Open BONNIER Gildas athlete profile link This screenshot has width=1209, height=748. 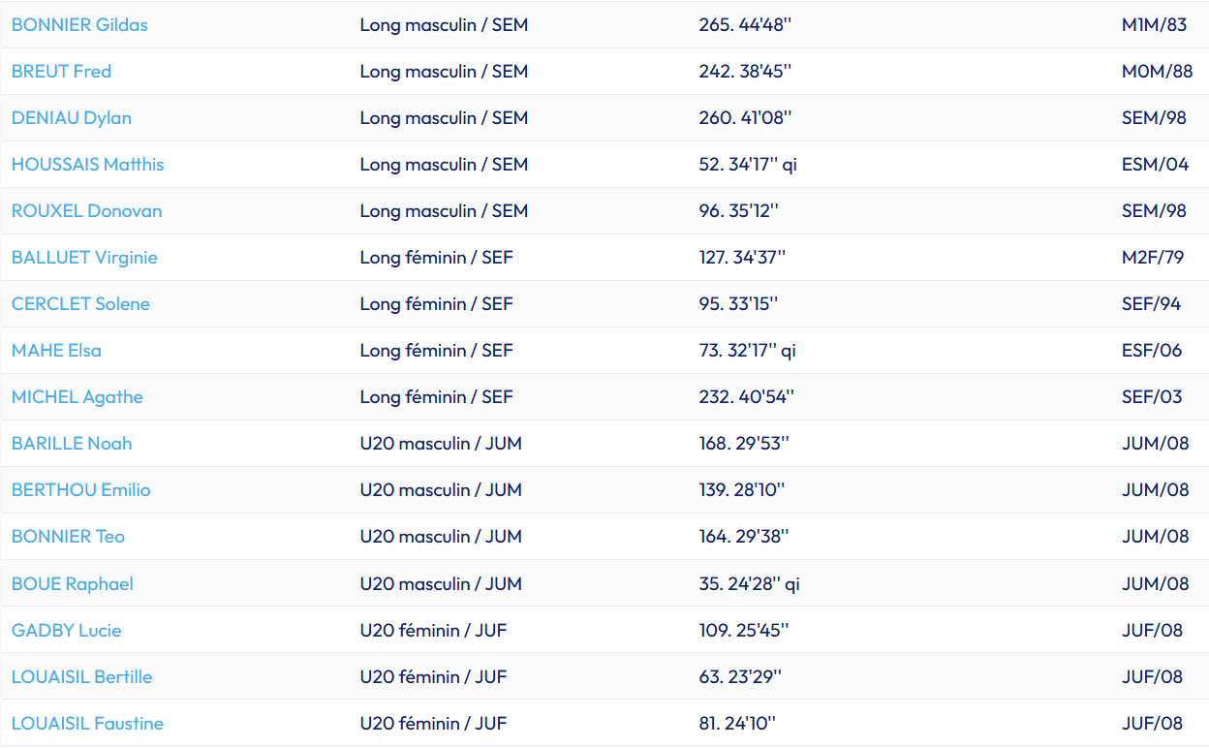pos(79,25)
